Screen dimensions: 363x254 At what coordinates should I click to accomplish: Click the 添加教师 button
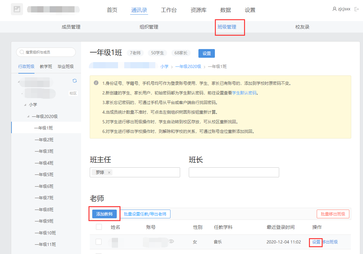point(104,214)
